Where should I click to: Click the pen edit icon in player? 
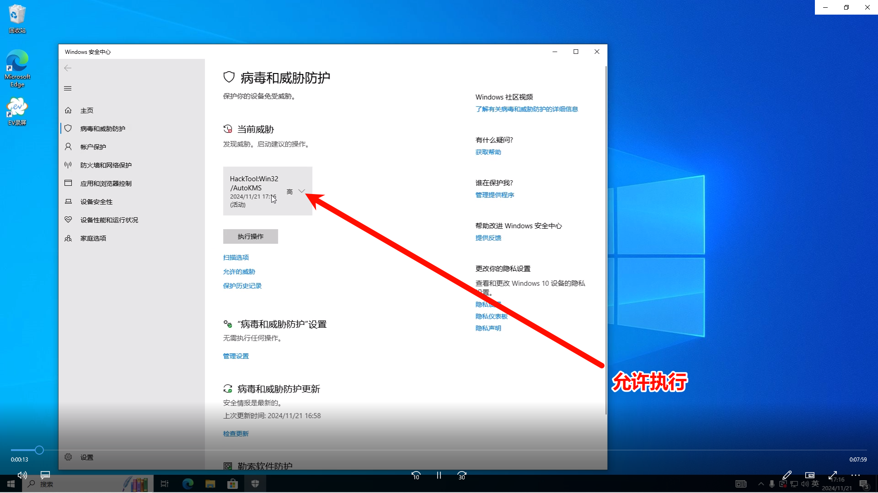pos(787,475)
